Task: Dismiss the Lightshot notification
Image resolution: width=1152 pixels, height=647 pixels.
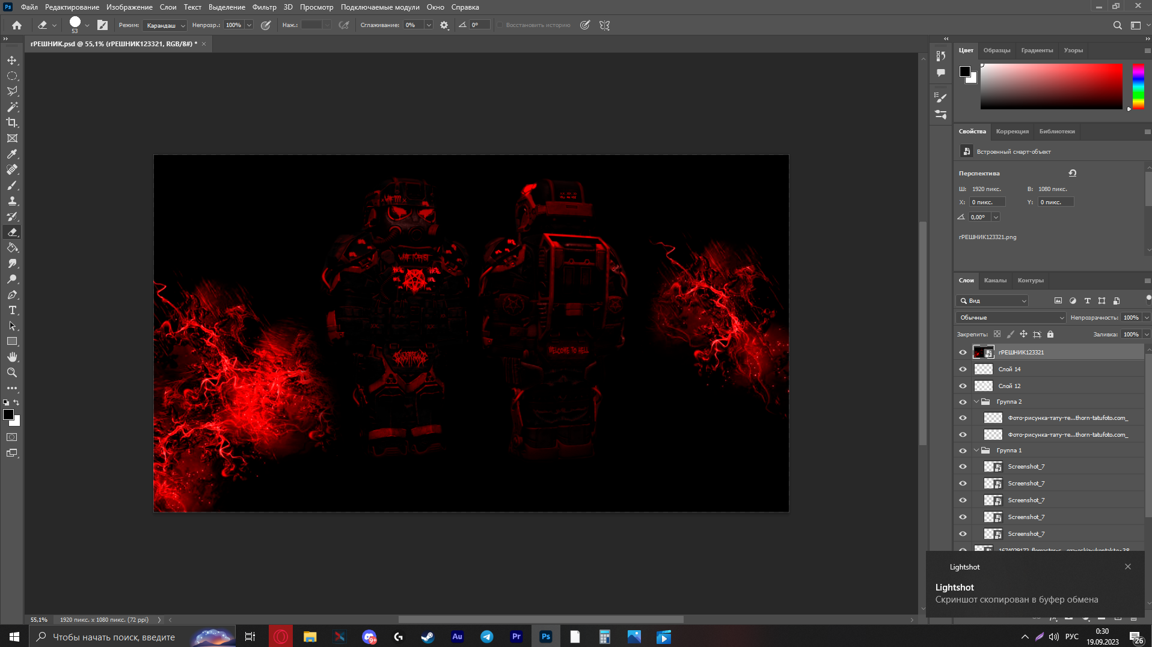Action: 1128,567
